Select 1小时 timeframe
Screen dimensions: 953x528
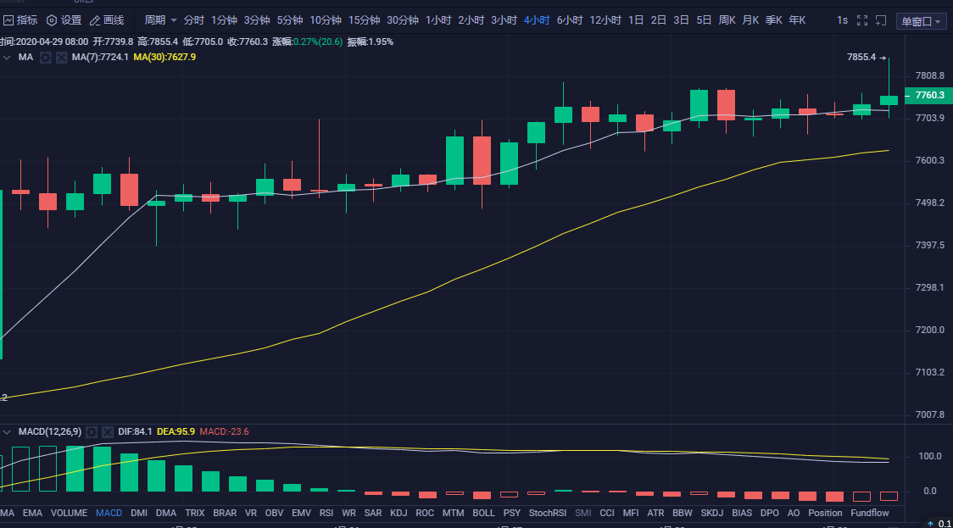coord(438,20)
